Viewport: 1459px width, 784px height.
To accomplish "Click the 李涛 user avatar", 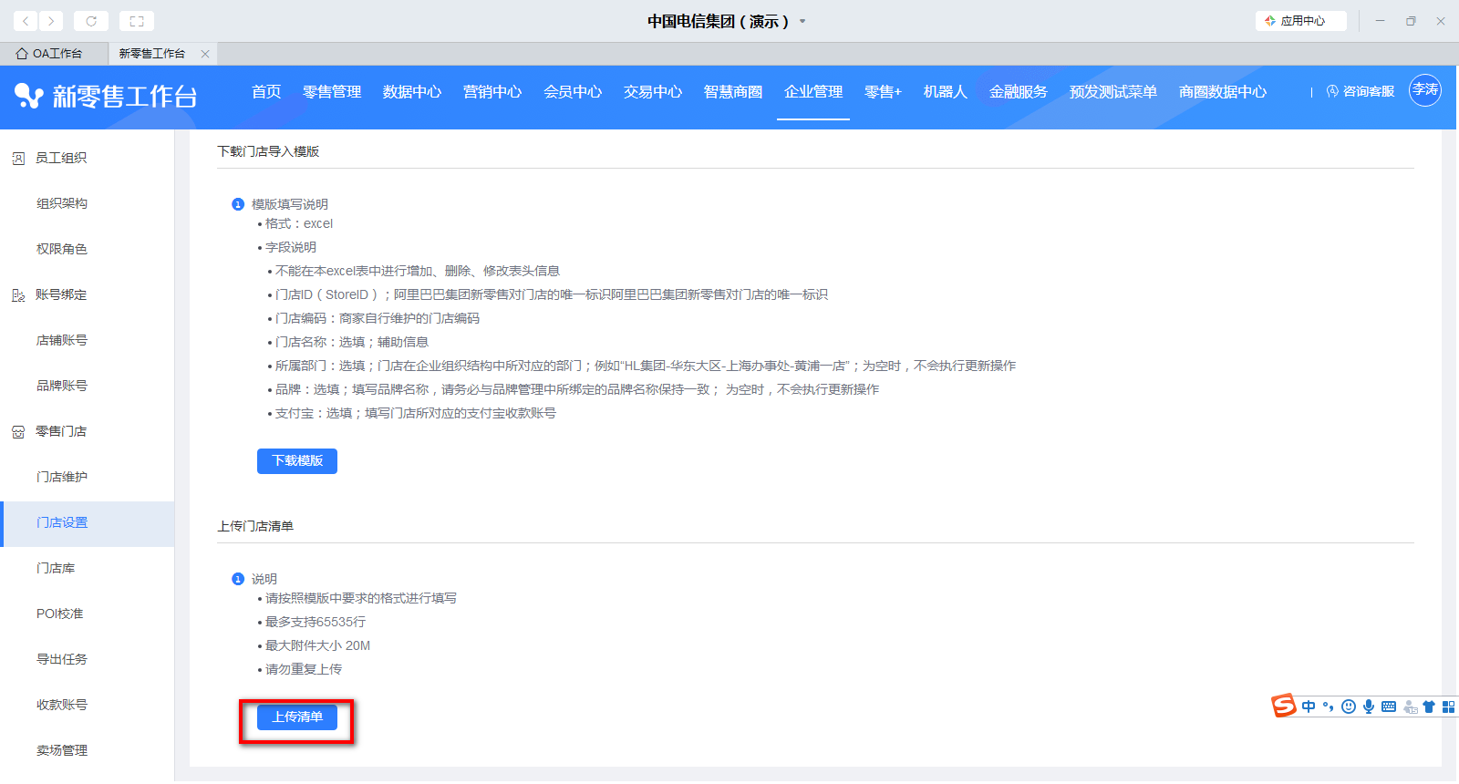I will coord(1424,90).
